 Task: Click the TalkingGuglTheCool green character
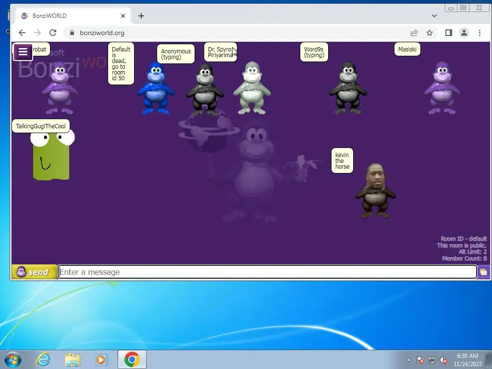click(x=52, y=156)
